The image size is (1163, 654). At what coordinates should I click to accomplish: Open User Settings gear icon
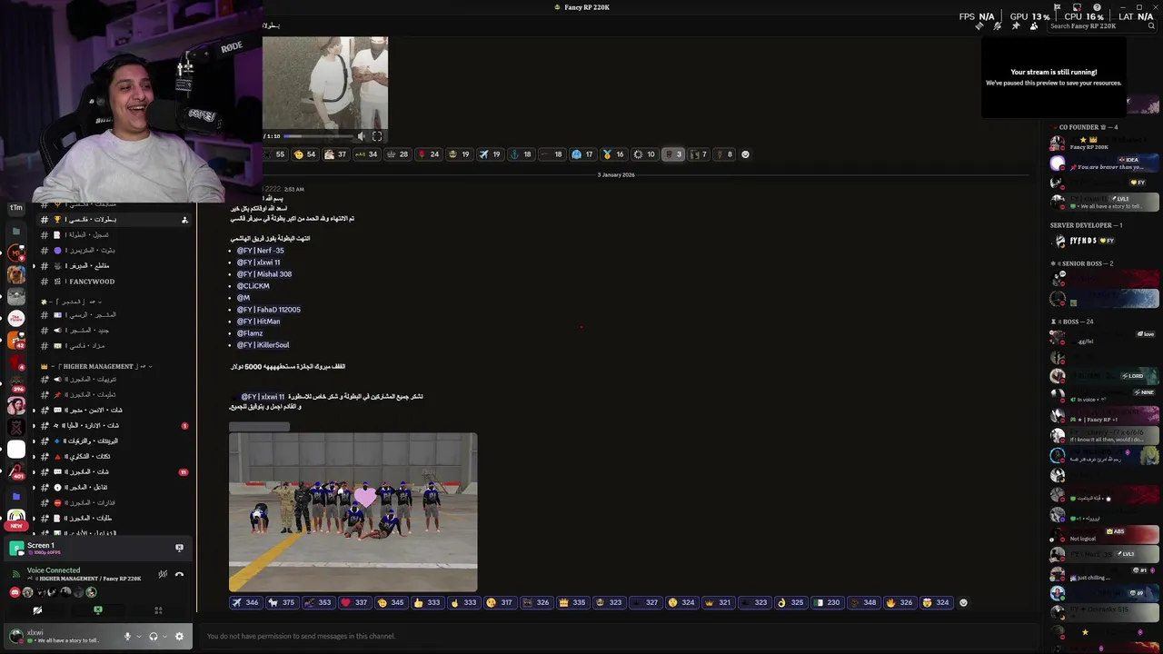click(x=179, y=637)
